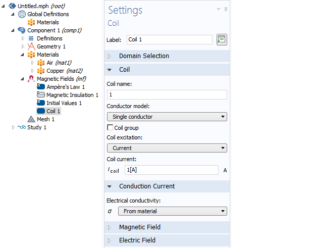Click the Magnetic Fields physics icon
Image resolution: width=314 pixels, height=248 pixels.
pyautogui.click(x=31, y=79)
